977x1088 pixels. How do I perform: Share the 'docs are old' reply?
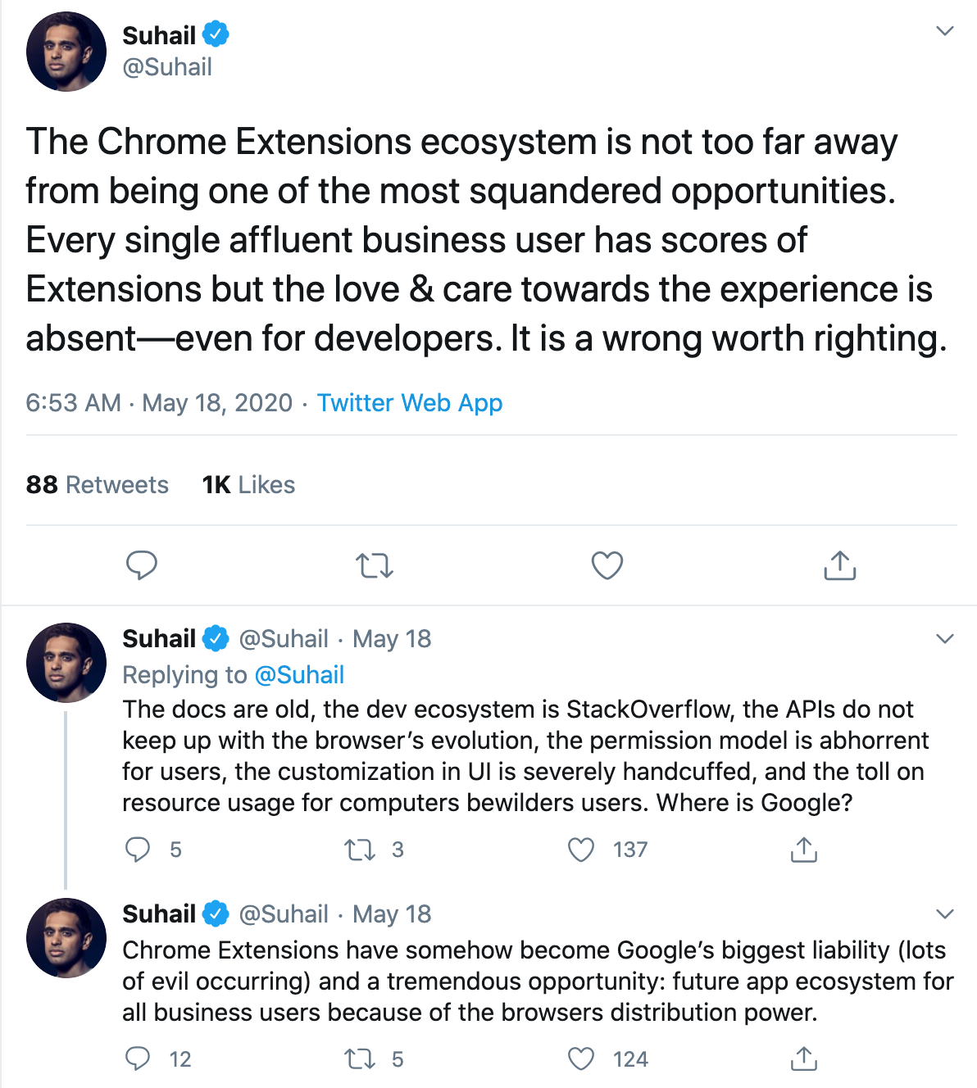coord(804,850)
